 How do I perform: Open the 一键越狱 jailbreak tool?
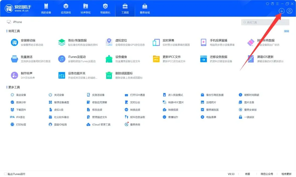[x=246, y=117]
